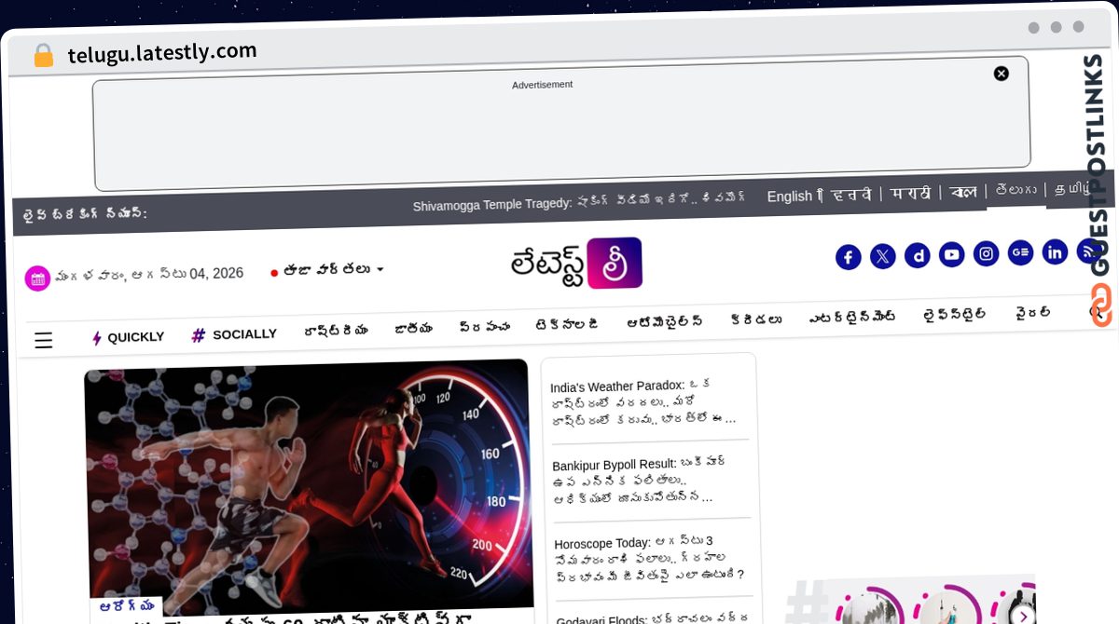Open the Dailymotion 'd' social icon
The image size is (1119, 624).
pyautogui.click(x=918, y=256)
